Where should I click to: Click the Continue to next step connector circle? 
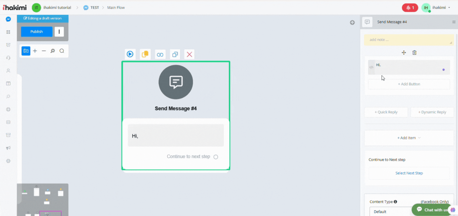pos(216,157)
